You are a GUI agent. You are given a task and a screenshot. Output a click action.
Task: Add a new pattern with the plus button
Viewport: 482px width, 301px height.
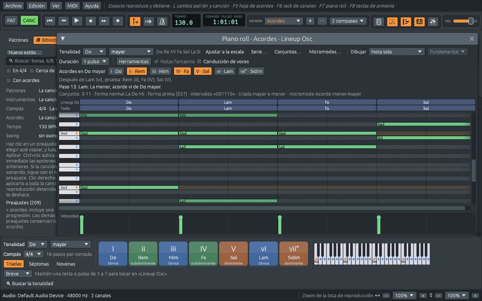click(310, 21)
